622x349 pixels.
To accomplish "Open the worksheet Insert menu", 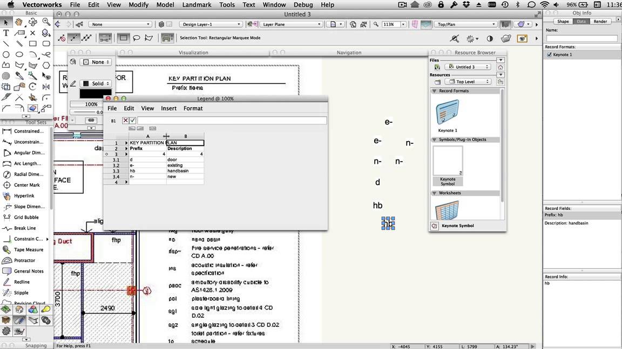I will 168,108.
